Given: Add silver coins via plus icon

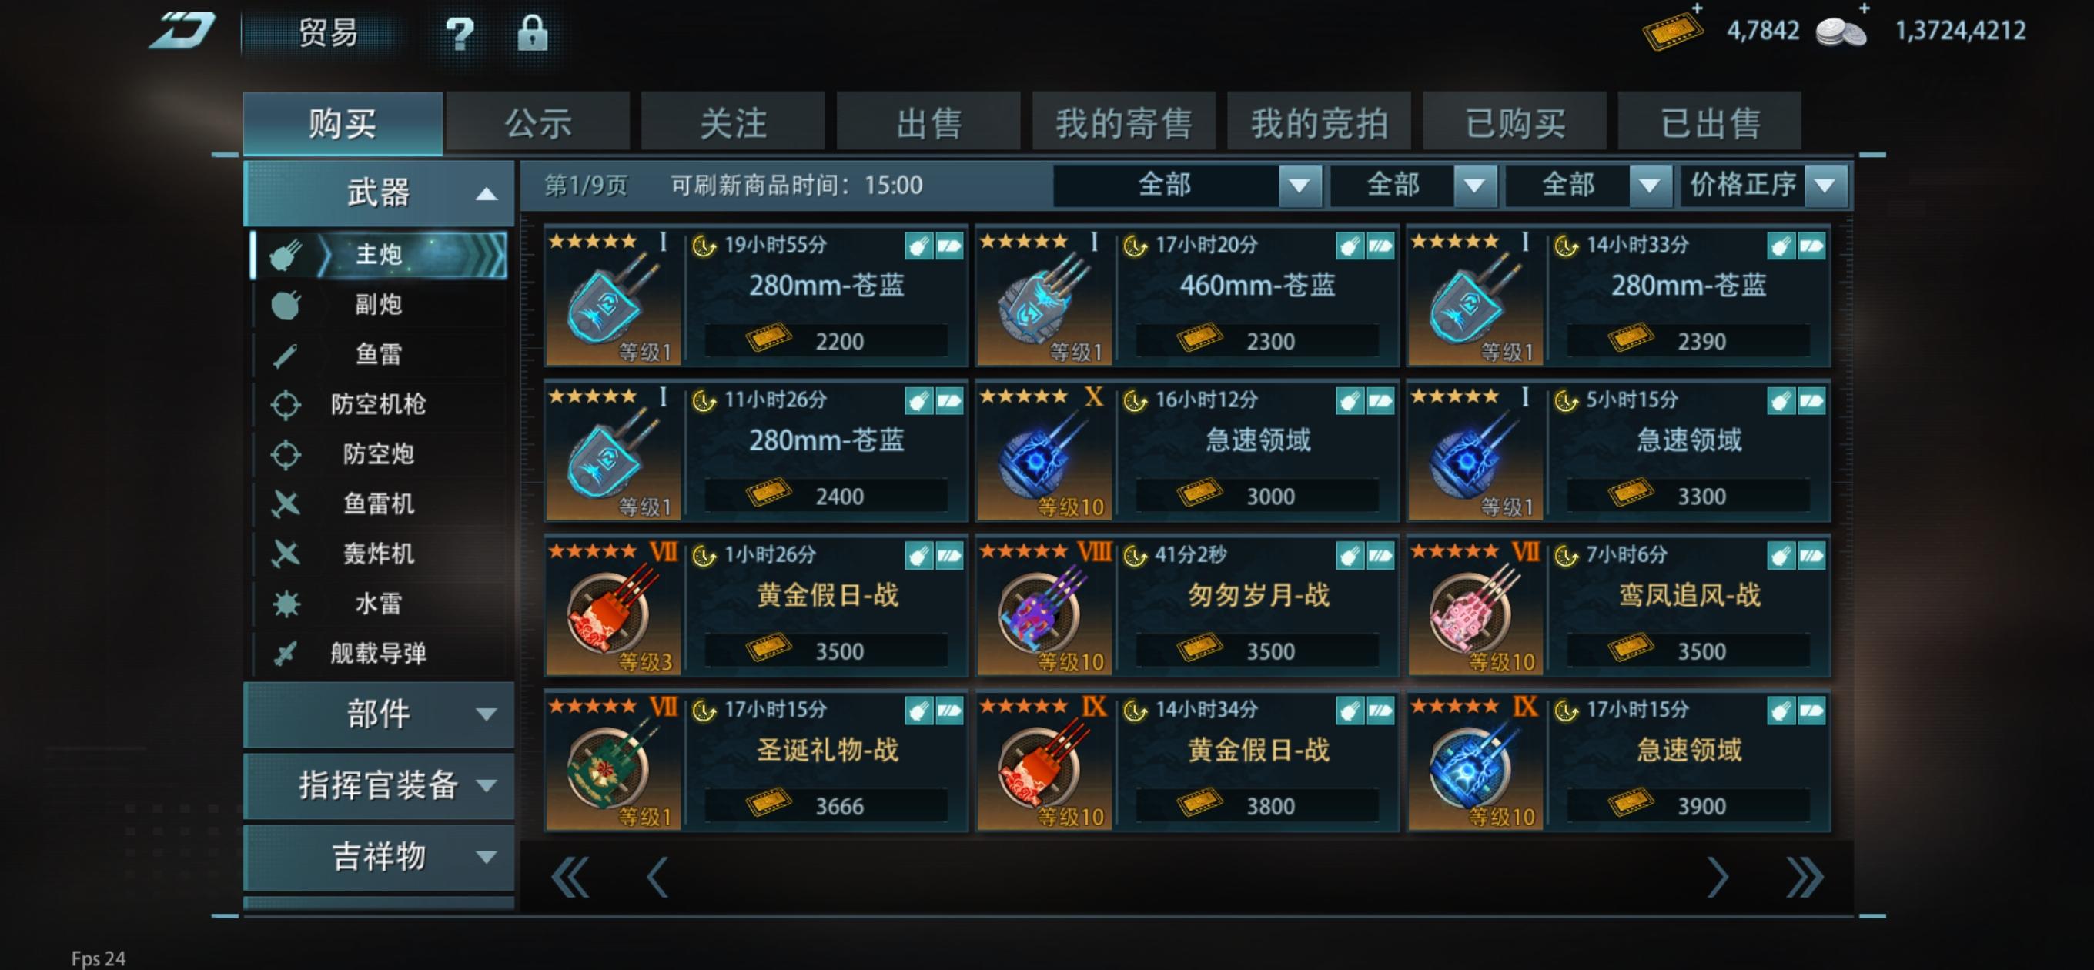Looking at the screenshot, I should (x=1864, y=8).
